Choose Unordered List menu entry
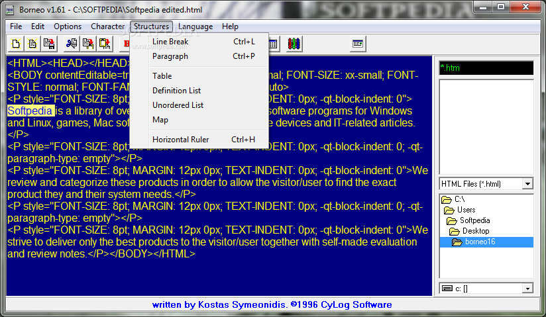546x317 pixels. tap(199, 105)
